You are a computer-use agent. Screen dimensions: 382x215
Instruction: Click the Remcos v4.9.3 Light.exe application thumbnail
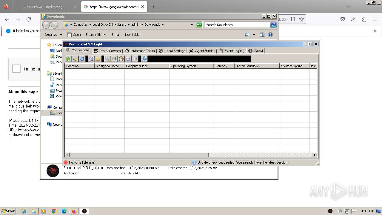pyautogui.click(x=53, y=171)
